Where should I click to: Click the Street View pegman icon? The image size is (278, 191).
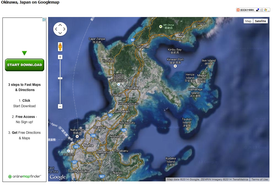[60, 47]
